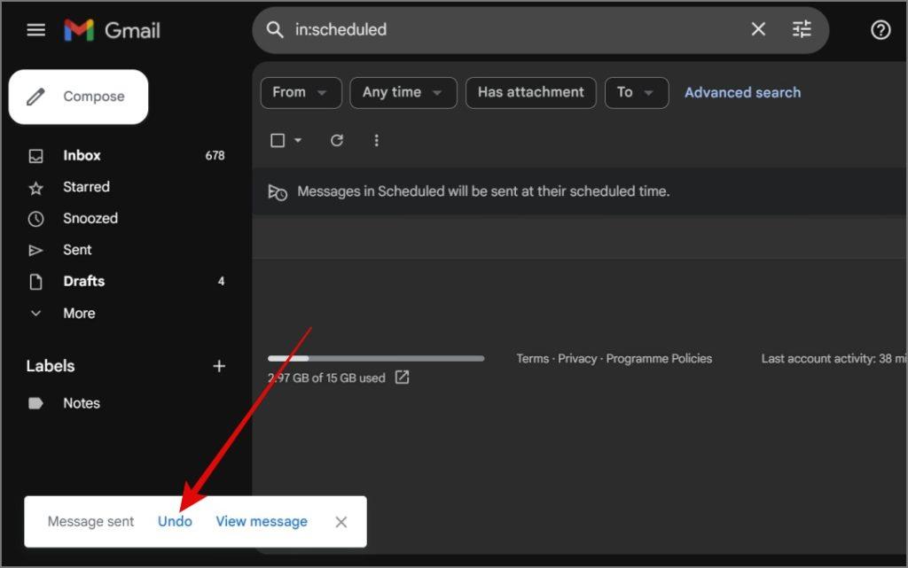Click the Drafts page icon

[x=35, y=282]
